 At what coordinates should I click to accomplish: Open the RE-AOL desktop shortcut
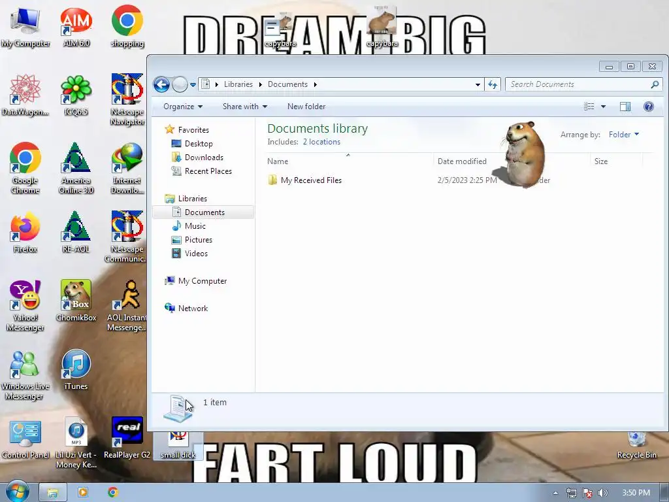coord(76,232)
